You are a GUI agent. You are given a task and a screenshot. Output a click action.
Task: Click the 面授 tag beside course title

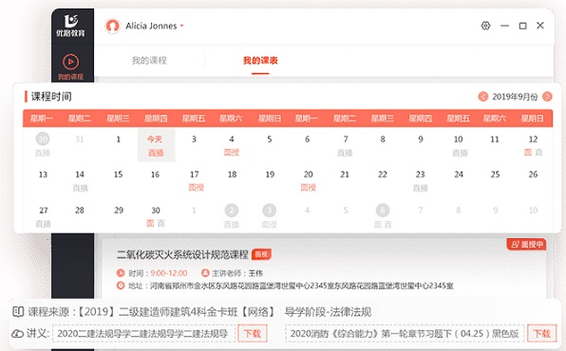tap(261, 254)
